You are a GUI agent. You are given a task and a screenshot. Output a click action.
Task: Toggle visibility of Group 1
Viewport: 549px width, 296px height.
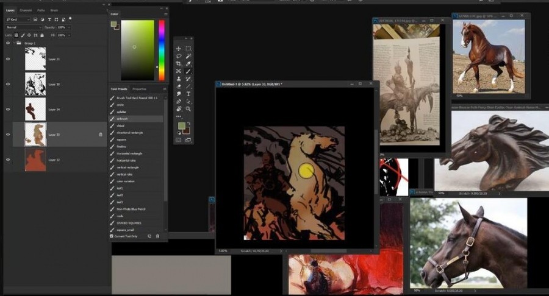(x=8, y=43)
